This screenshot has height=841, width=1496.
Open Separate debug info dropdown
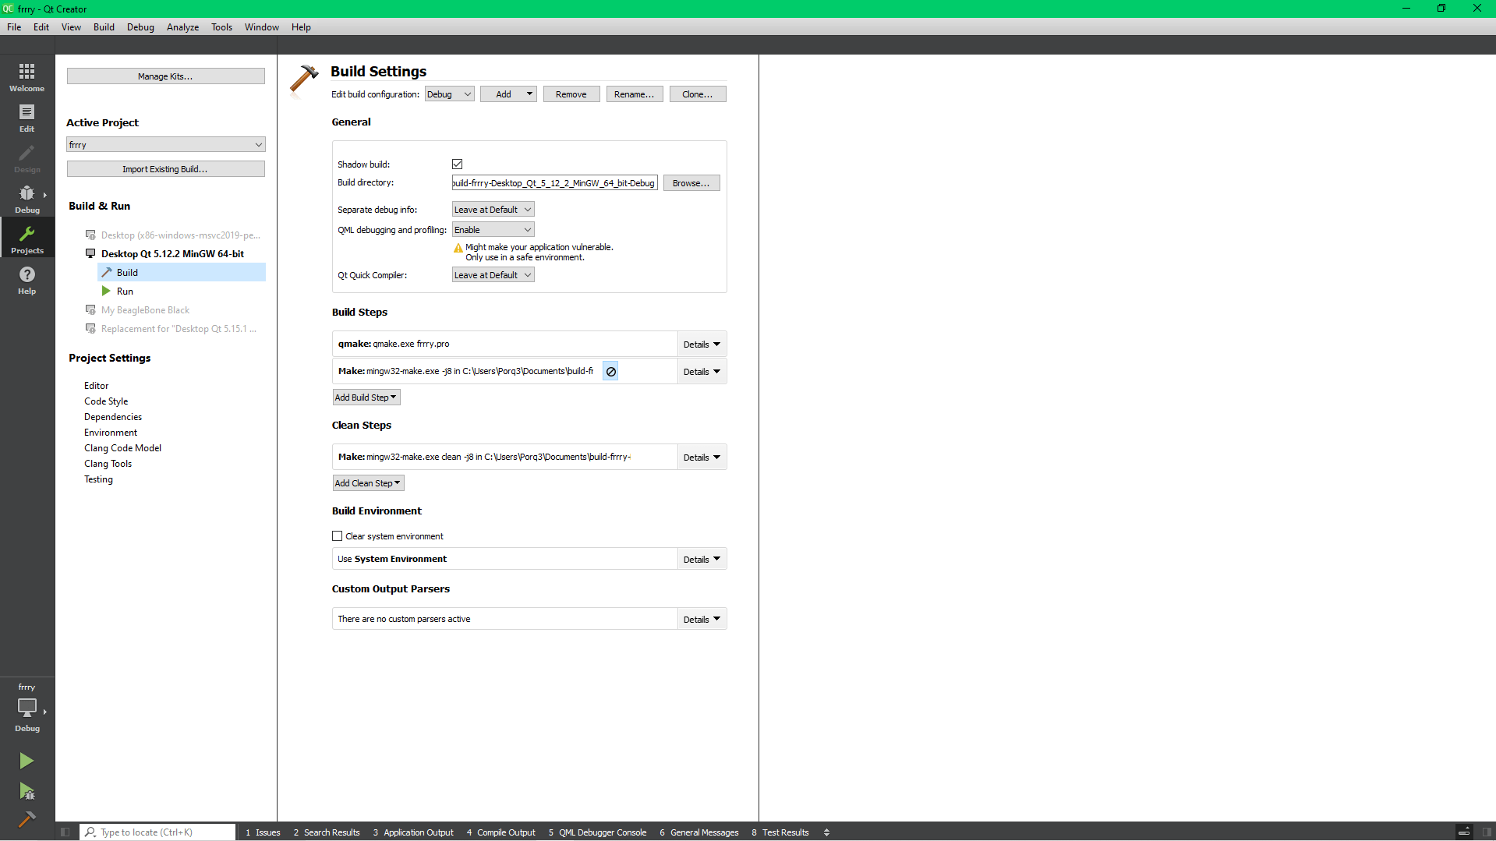pos(493,210)
